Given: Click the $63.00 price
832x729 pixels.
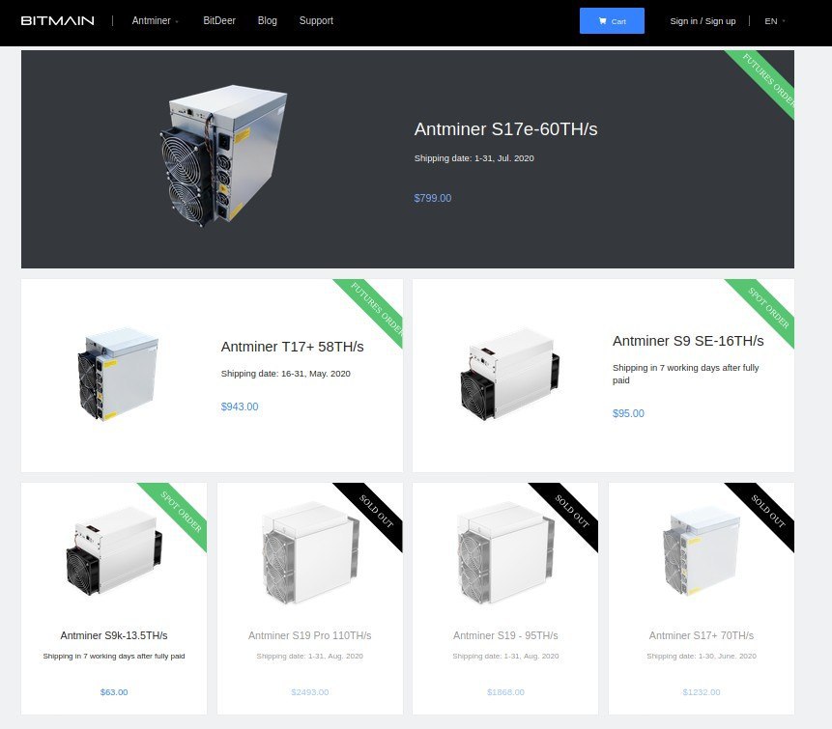Looking at the screenshot, I should pos(114,692).
